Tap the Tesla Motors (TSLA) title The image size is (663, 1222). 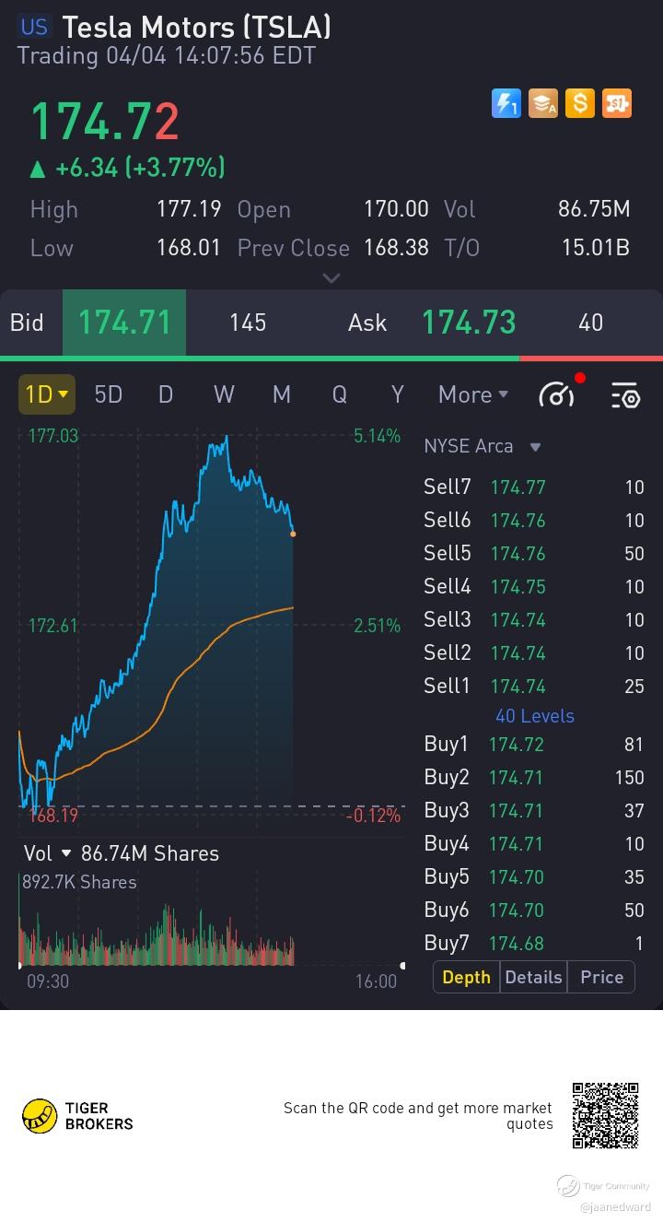[x=197, y=27]
